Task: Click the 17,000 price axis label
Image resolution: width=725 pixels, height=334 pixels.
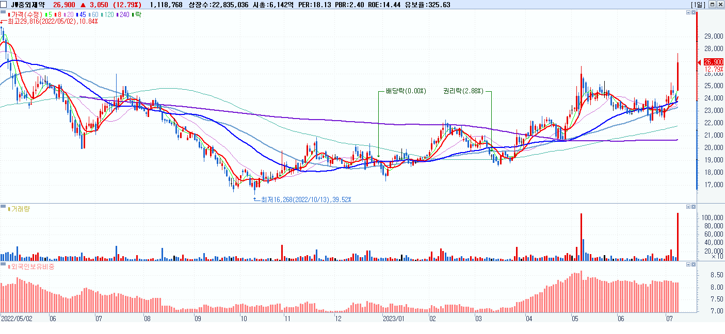Action: 714,185
